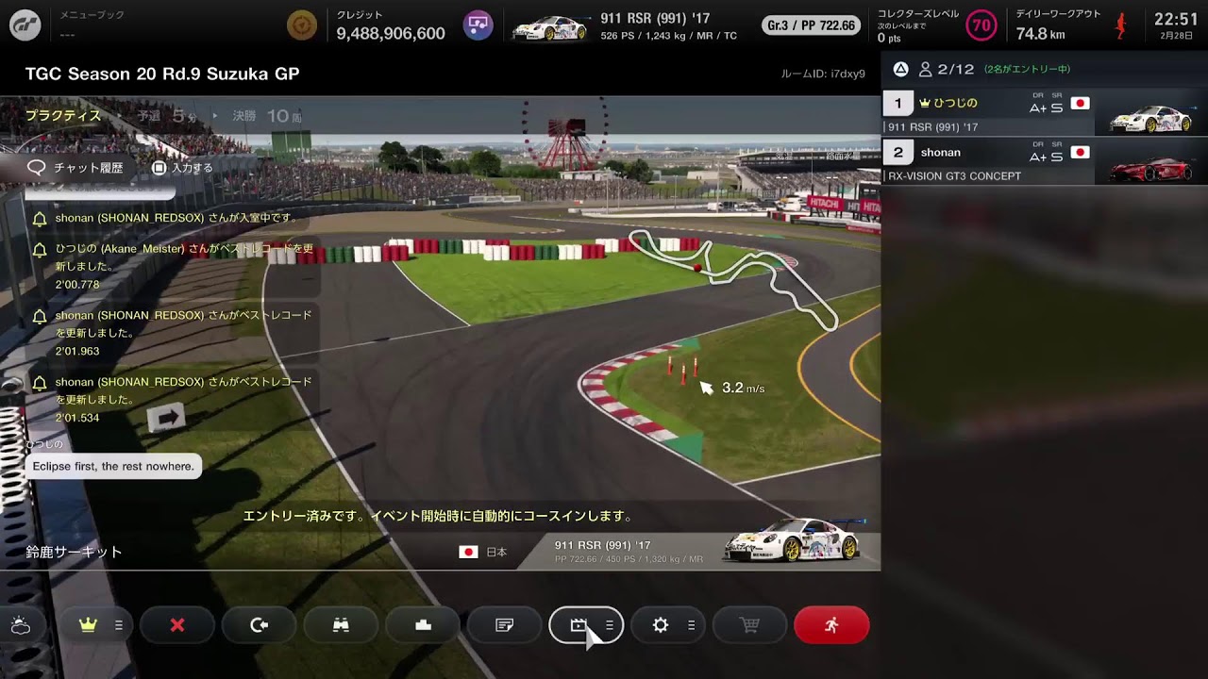Image resolution: width=1208 pixels, height=679 pixels.
Task: Select the プラクティス session tab
Action: pyautogui.click(x=63, y=116)
